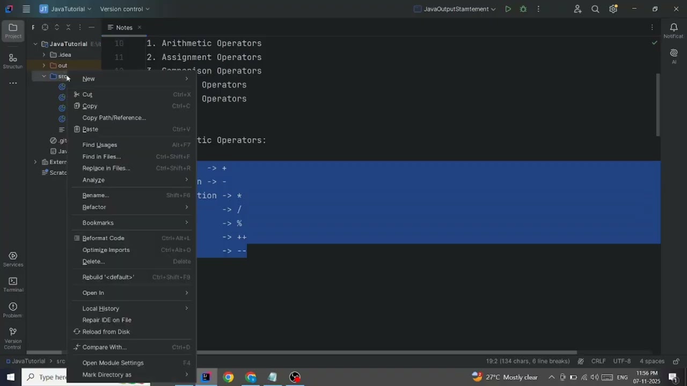Open the New submenu
Viewport: 687px width, 386px height.
click(132, 79)
